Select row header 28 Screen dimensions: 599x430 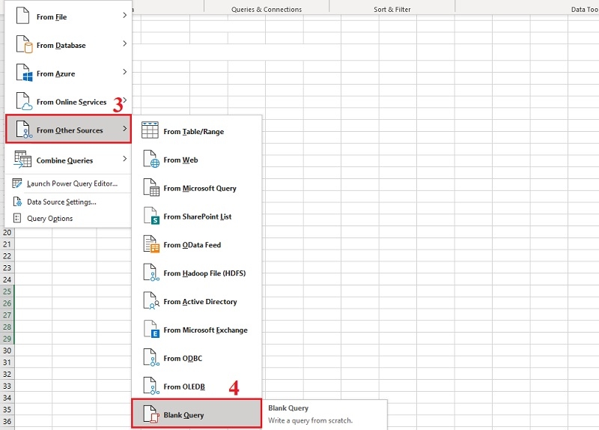[x=7, y=327]
